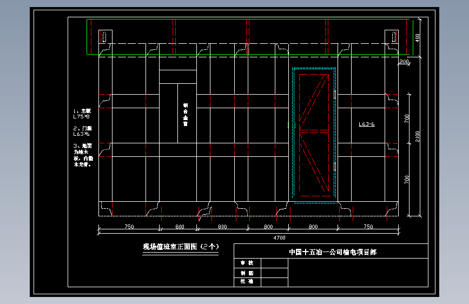
Task: Select the green roof outline top line
Action: coord(248,19)
